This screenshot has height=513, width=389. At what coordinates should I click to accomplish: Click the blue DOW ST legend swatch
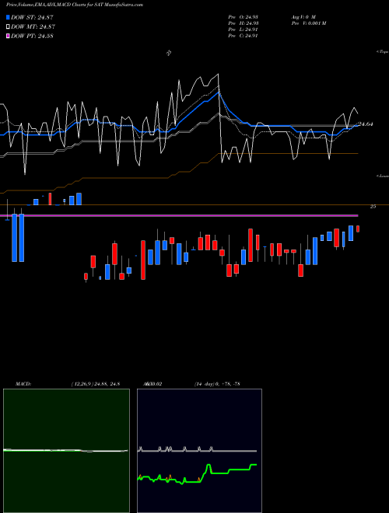tap(8, 17)
